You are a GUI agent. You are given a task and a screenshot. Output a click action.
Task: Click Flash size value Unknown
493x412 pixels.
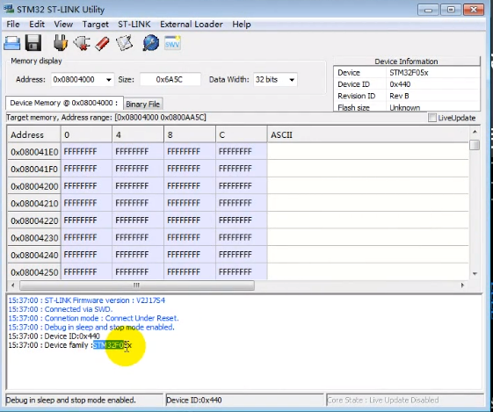coord(404,107)
